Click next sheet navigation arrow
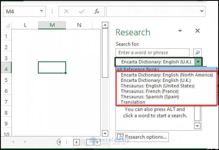Screen dimensions: 219x150 coord(25,142)
